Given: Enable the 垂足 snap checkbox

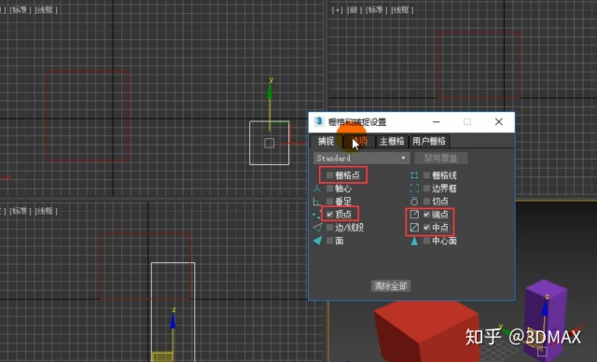Looking at the screenshot, I should [x=329, y=202].
